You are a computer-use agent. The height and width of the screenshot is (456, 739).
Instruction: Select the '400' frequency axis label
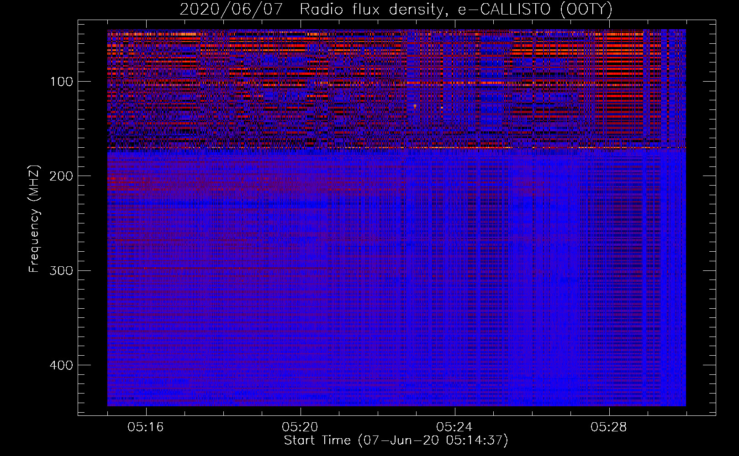tap(62, 366)
